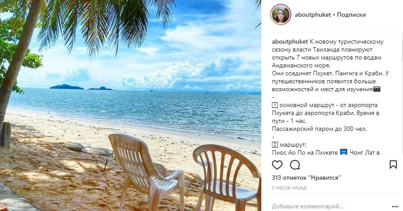
Task: Click the Подписки following button
Action: tap(351, 15)
